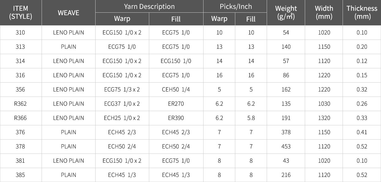Select the thickness value 0.41
This screenshot has height=182, width=381.
click(362, 132)
